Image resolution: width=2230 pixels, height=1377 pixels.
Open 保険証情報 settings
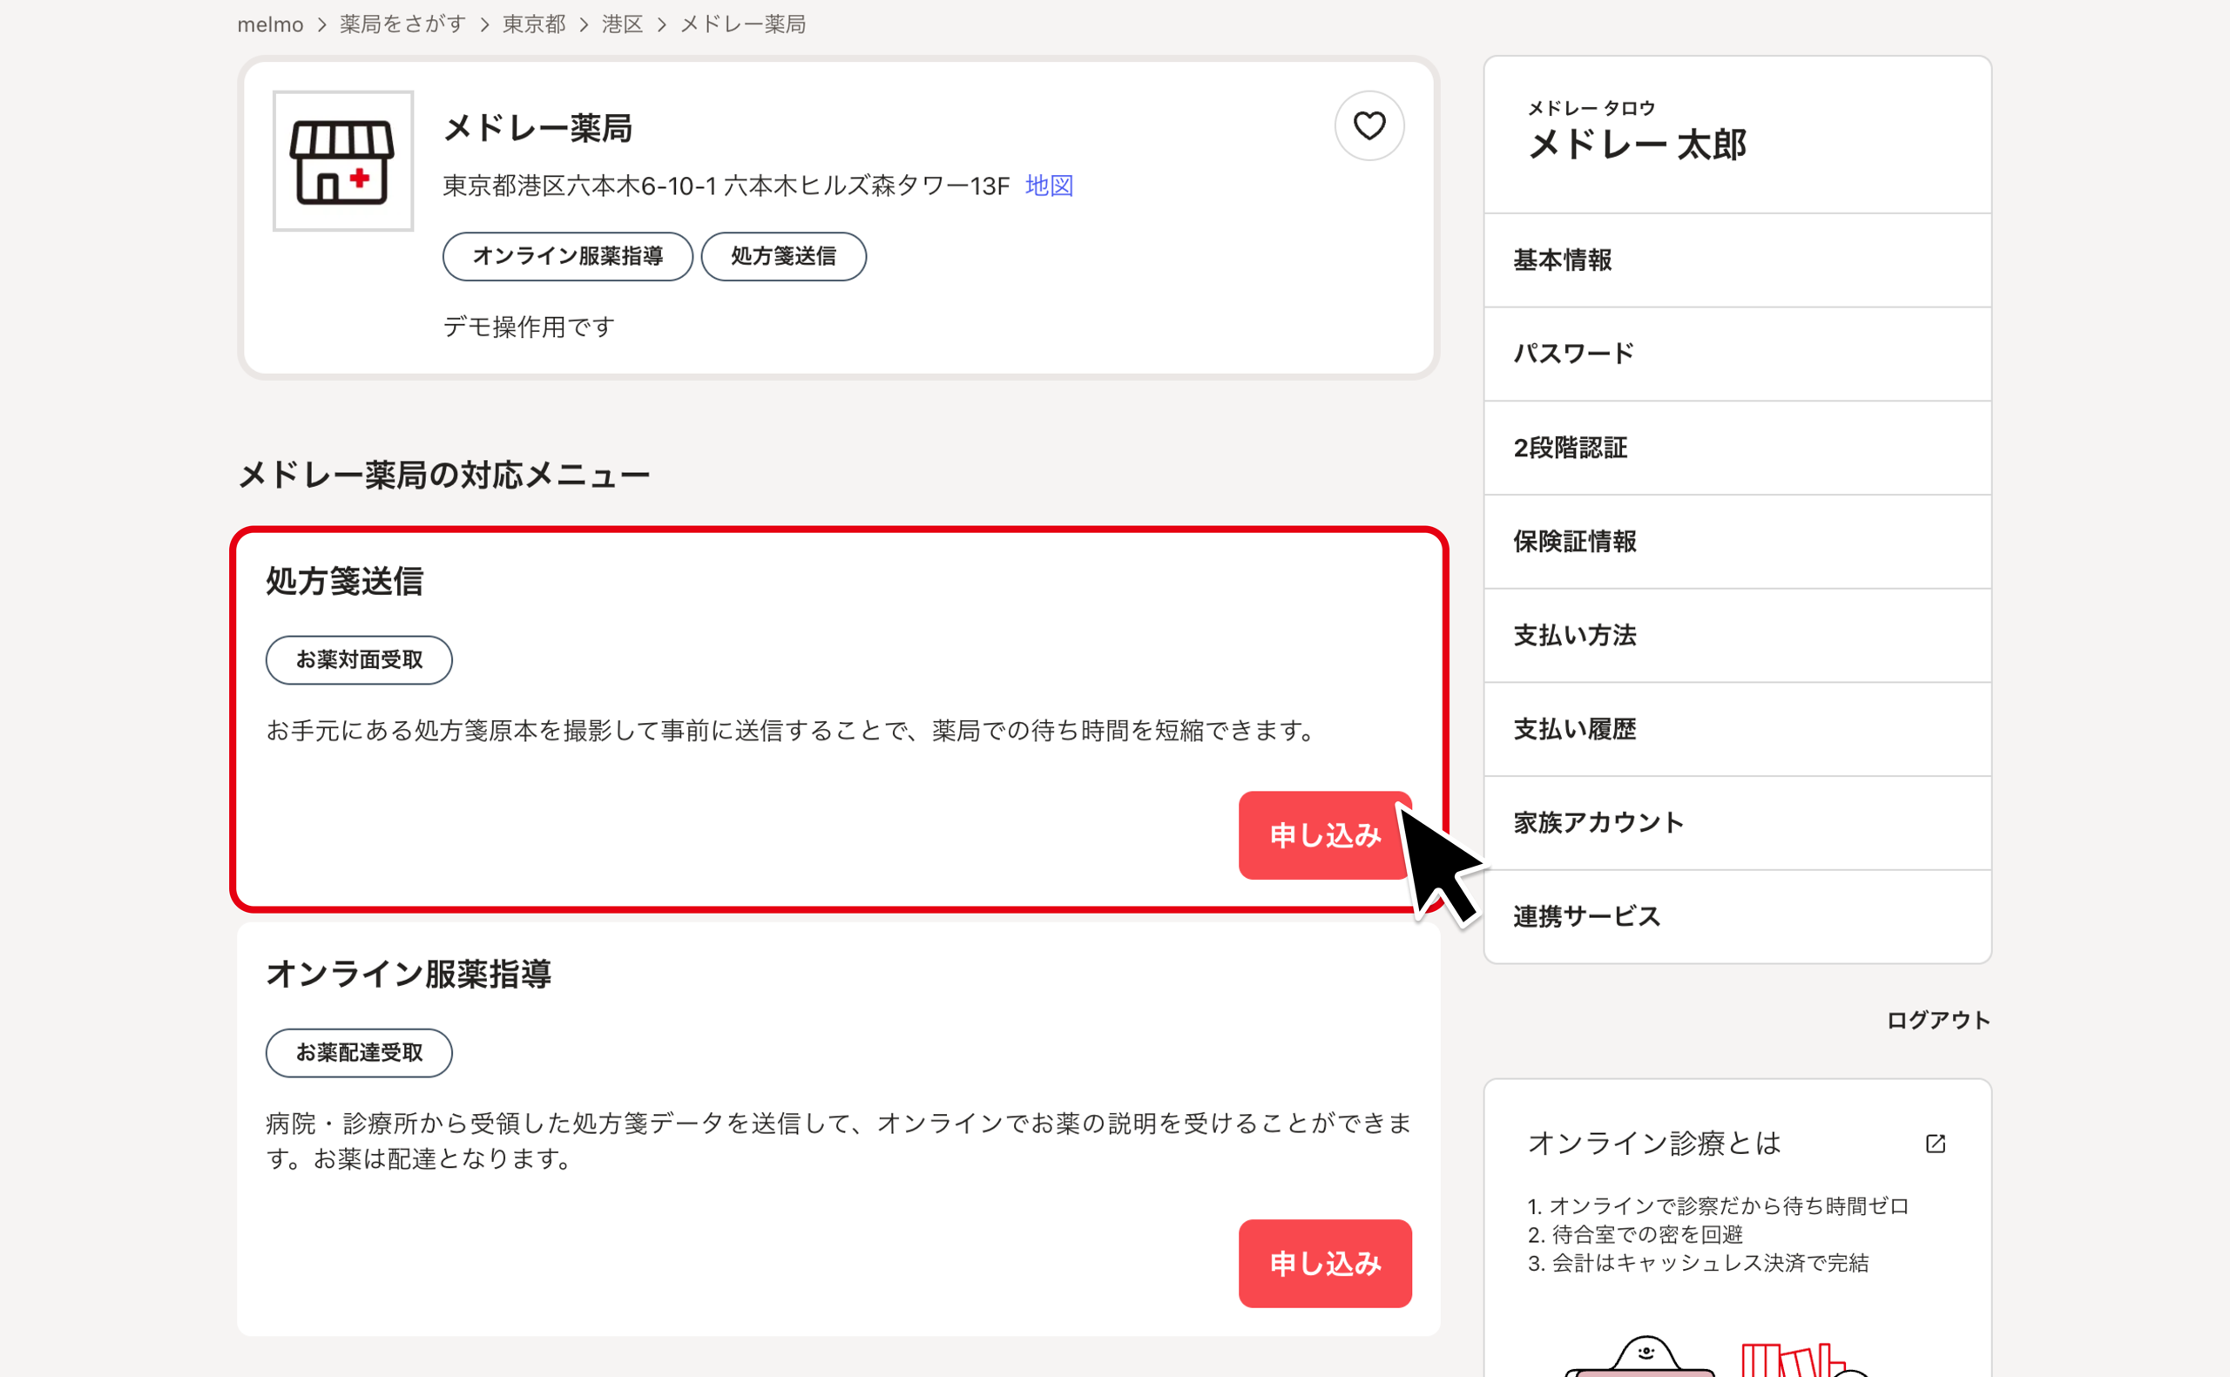click(1573, 542)
